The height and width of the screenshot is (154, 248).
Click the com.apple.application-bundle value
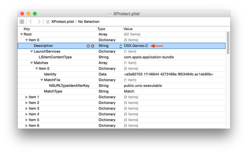[x=149, y=57]
